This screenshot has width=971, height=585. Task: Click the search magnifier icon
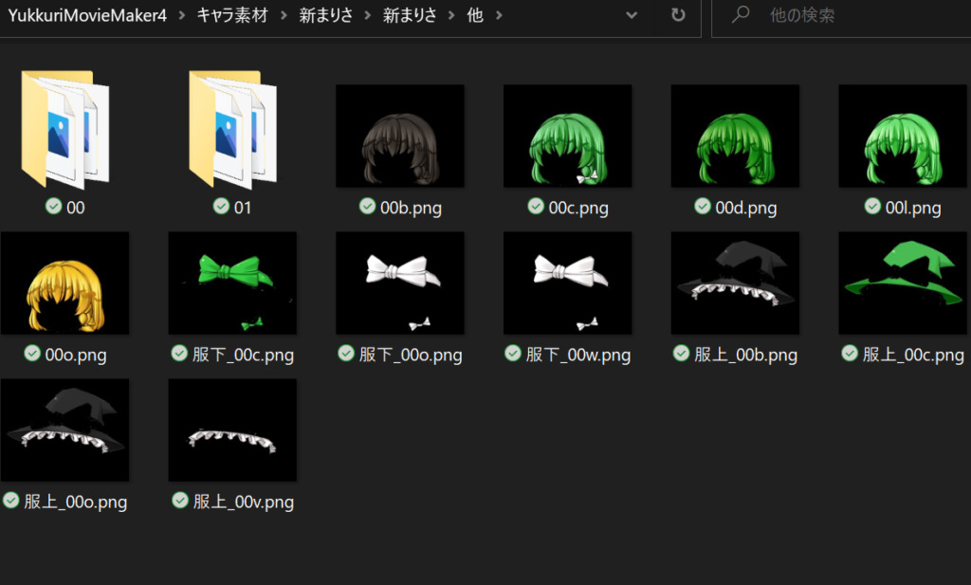(740, 14)
